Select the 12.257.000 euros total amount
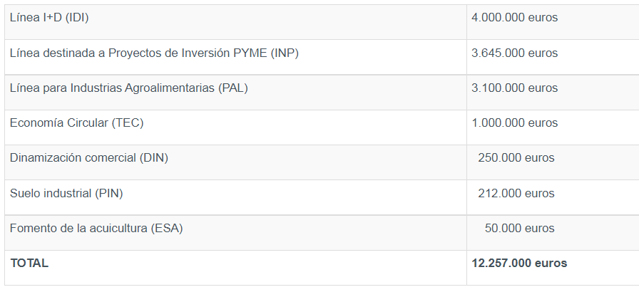The height and width of the screenshot is (292, 639). tap(519, 264)
